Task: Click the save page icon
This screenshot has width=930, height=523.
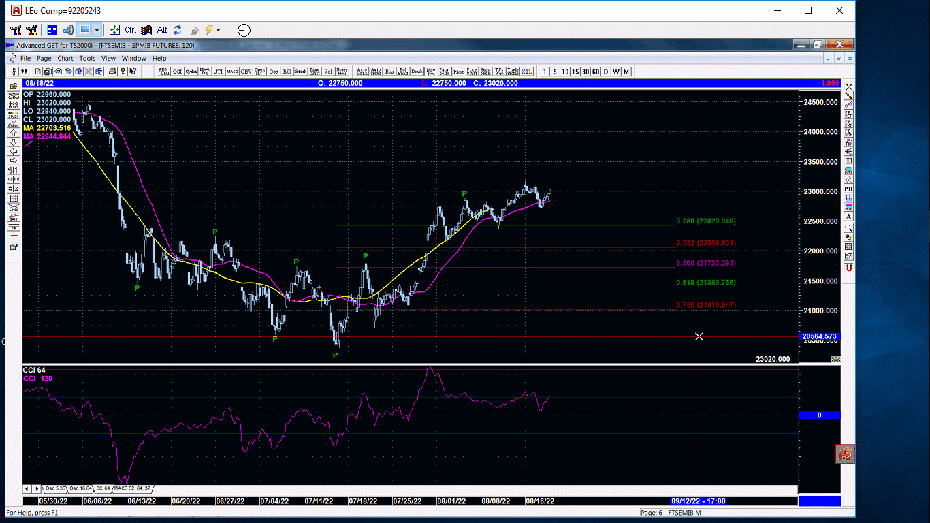Action: click(48, 72)
